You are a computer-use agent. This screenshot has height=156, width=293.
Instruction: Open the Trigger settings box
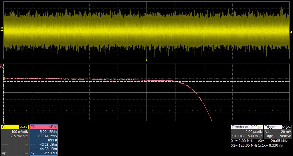coord(278,131)
